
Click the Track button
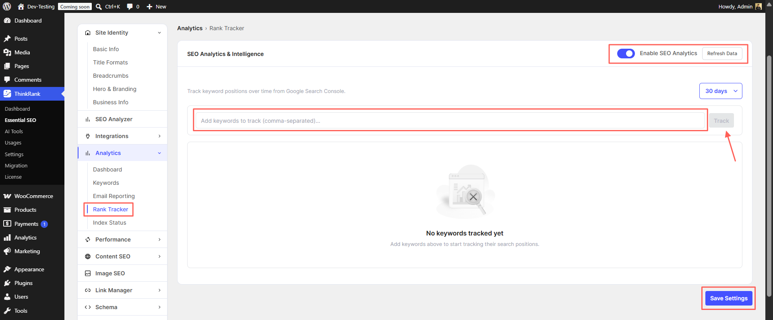[721, 121]
